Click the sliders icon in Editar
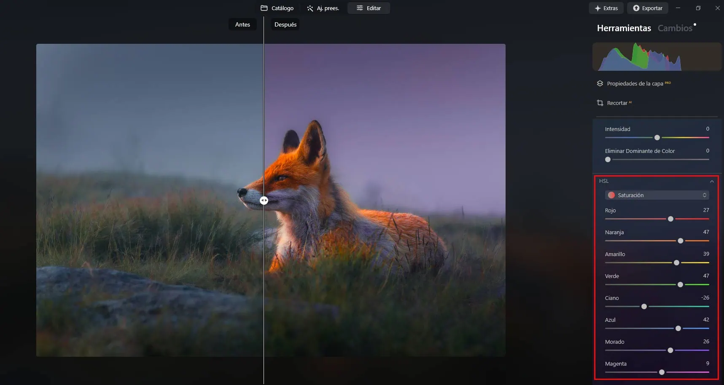This screenshot has height=385, width=724. (360, 8)
